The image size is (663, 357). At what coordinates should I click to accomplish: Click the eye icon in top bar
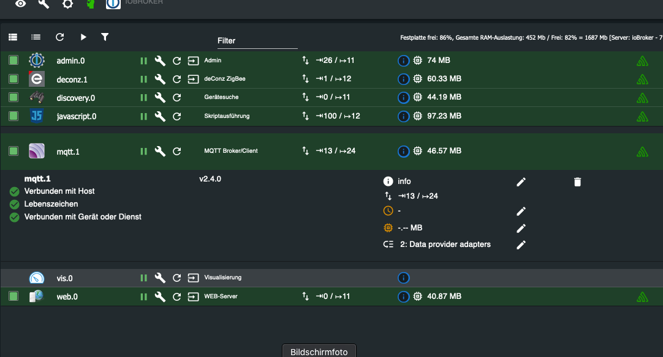21,4
